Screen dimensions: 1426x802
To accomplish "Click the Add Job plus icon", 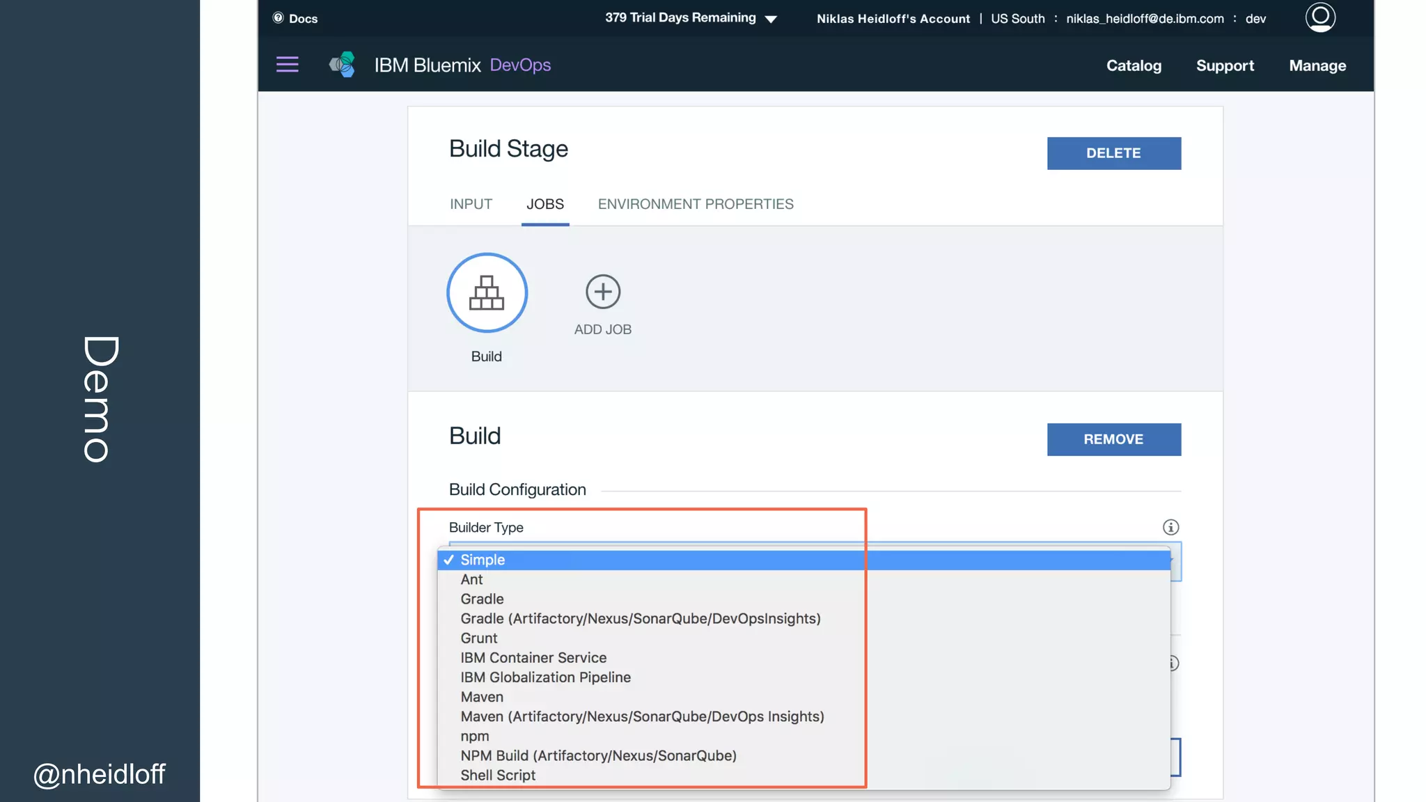I will tap(602, 292).
